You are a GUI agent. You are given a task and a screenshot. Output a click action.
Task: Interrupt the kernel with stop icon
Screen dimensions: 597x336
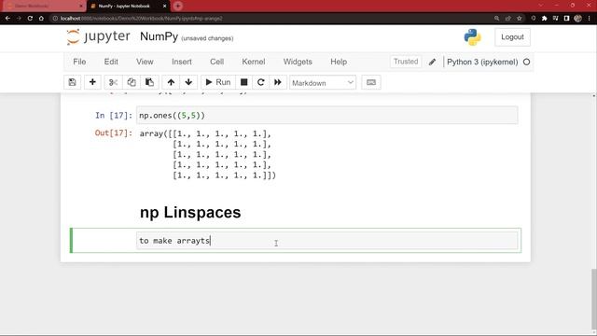[244, 82]
